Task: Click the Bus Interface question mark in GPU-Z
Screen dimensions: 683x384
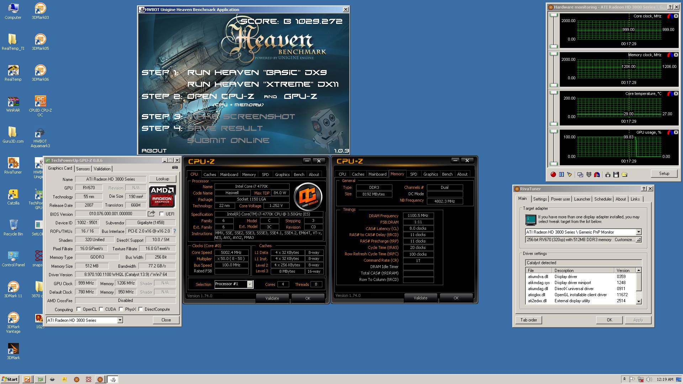Action: pyautogui.click(x=175, y=231)
